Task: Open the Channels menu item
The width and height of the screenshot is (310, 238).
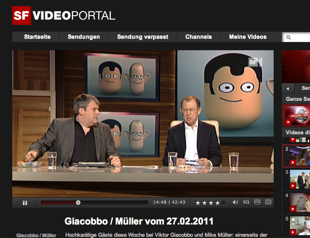Action: coord(198,37)
